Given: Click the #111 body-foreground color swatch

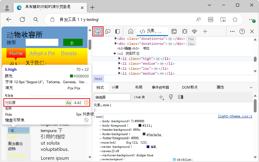Looking at the screenshot, I should click(x=140, y=125).
